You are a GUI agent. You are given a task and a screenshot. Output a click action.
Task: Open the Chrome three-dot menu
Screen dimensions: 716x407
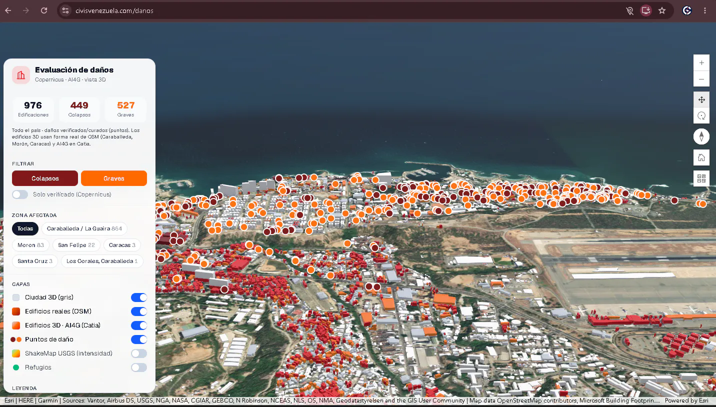point(705,10)
